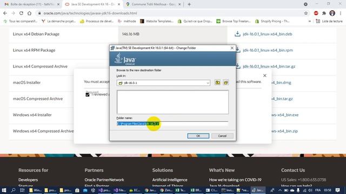The width and height of the screenshot is (346, 194).
Task: Select the Java SE Development Kit 16 tab
Action: pyautogui.click(x=92, y=4)
